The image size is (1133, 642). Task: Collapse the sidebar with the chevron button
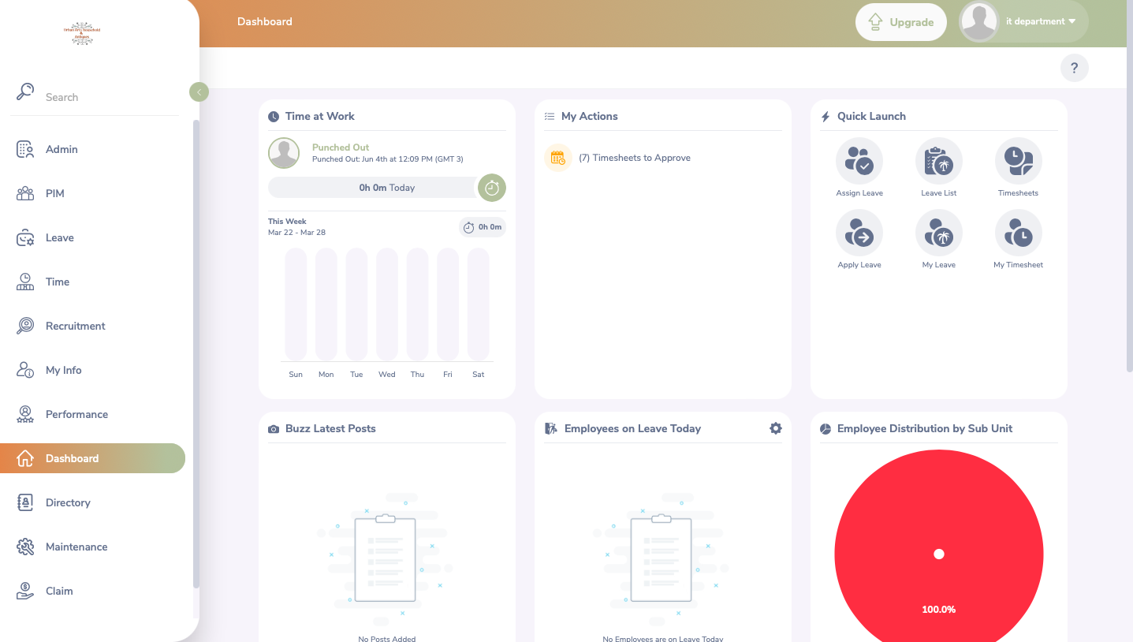[x=199, y=91]
